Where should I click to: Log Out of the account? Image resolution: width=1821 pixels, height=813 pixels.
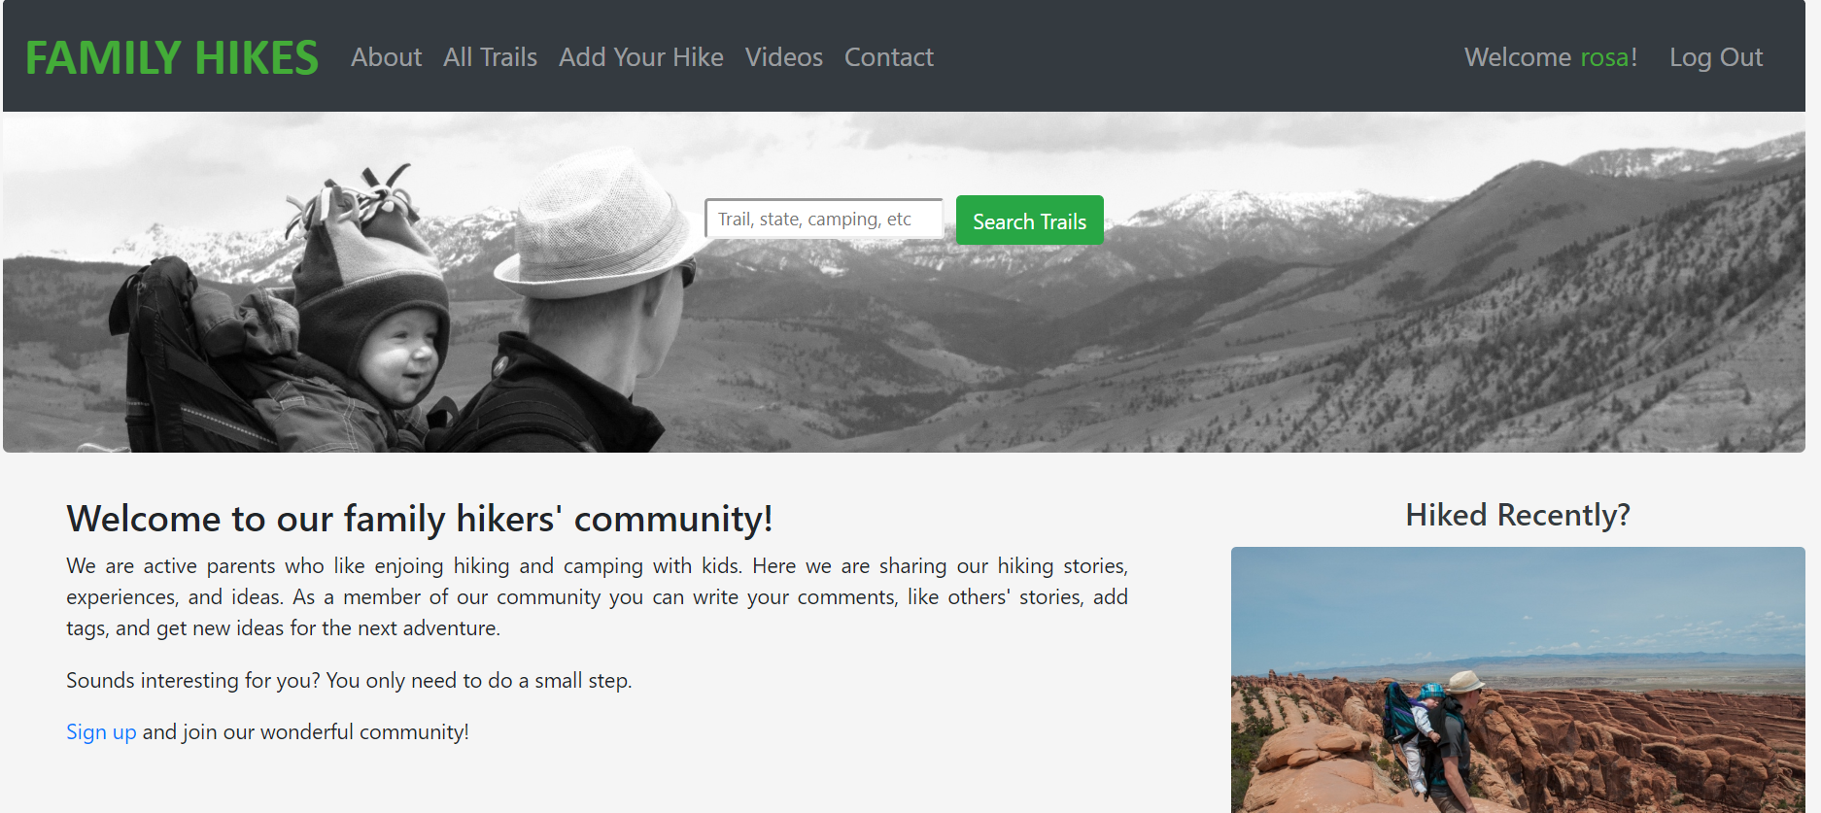tap(1716, 57)
